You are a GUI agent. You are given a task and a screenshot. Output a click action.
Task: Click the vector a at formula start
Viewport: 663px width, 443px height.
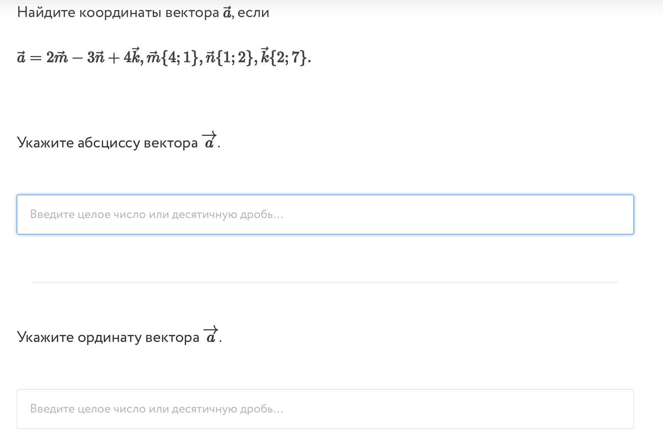coord(21,57)
